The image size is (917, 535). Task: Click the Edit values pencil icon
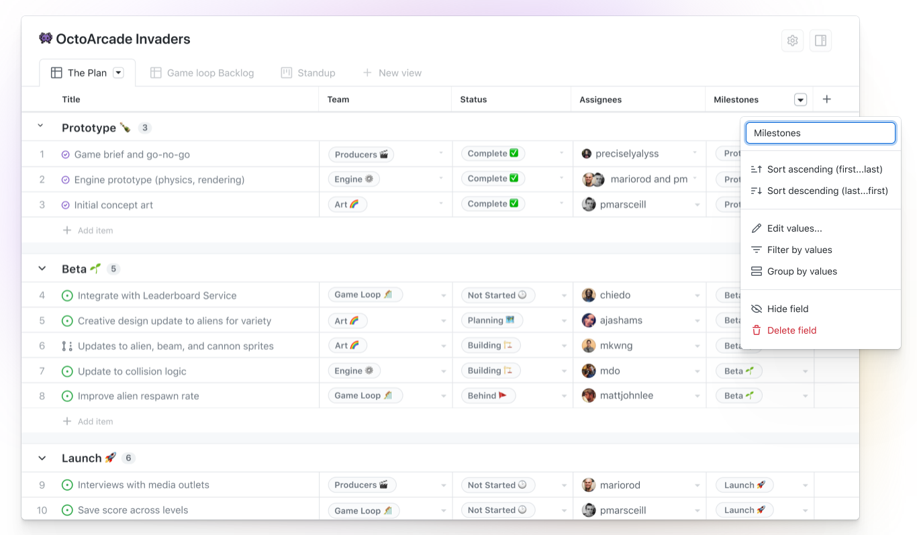click(756, 228)
